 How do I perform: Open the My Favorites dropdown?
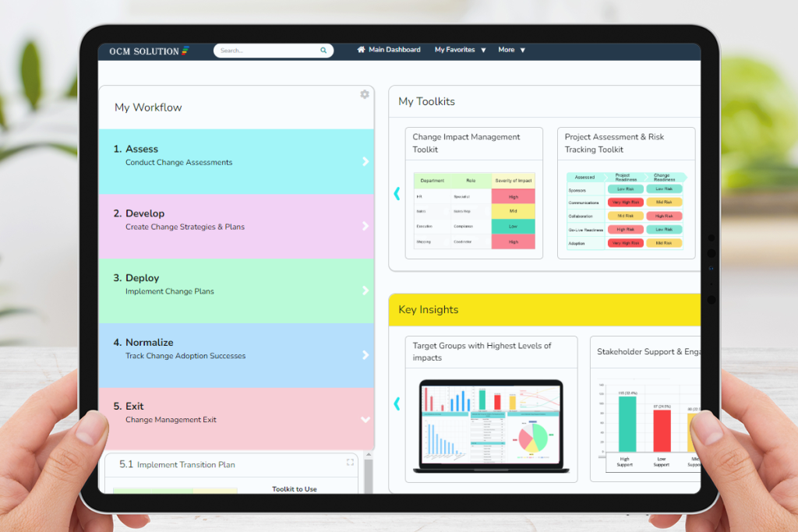click(460, 50)
